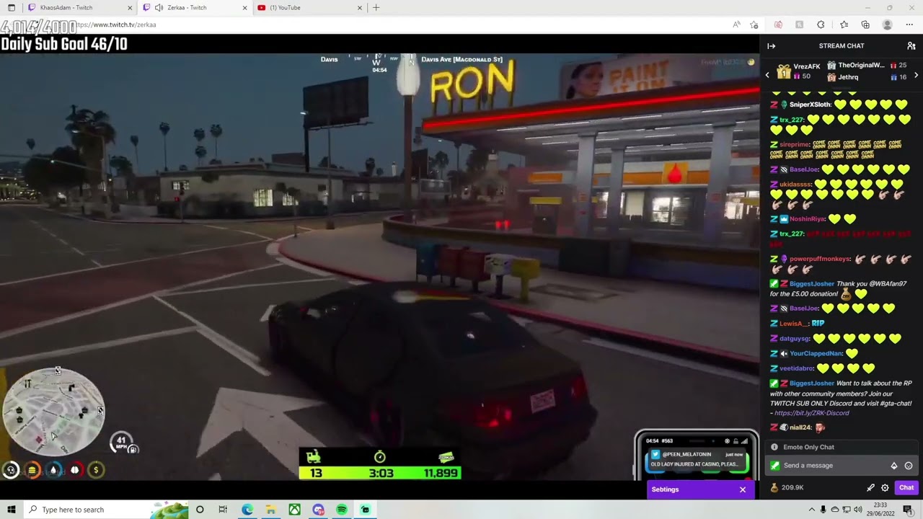Add this page to favorites

click(754, 25)
